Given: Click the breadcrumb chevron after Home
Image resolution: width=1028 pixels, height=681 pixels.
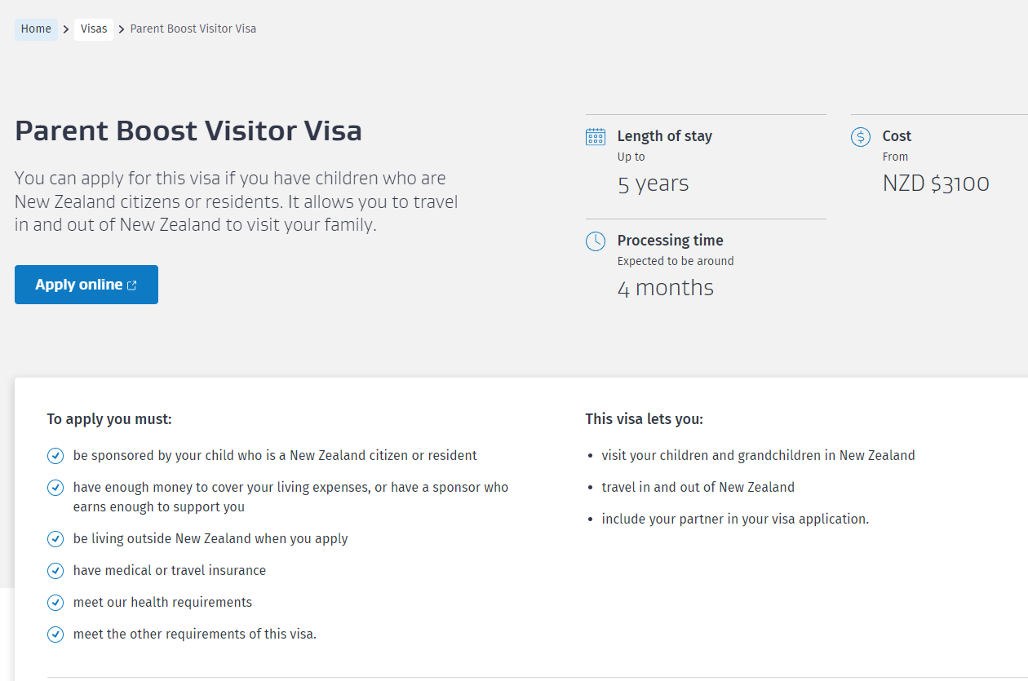Looking at the screenshot, I should point(66,29).
